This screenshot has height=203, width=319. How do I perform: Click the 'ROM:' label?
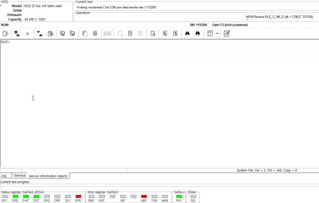[5, 25]
